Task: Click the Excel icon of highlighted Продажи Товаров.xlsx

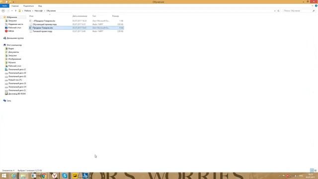Action: [x=30, y=28]
